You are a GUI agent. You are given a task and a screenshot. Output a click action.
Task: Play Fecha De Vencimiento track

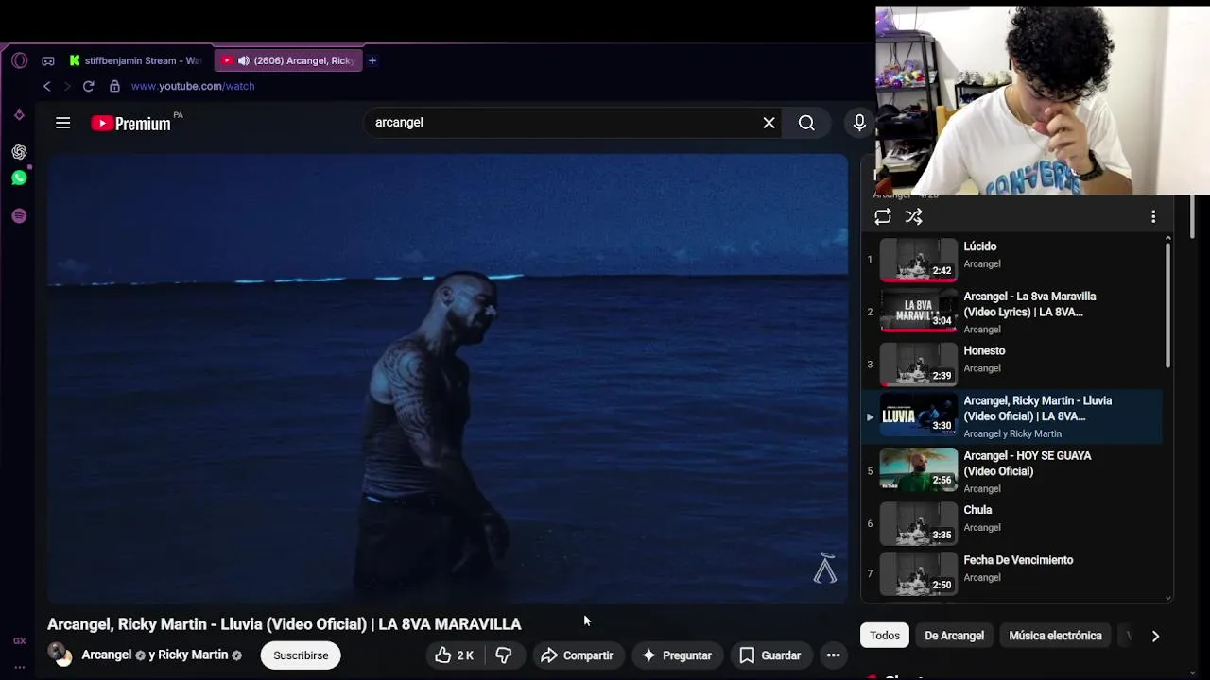point(1012,573)
